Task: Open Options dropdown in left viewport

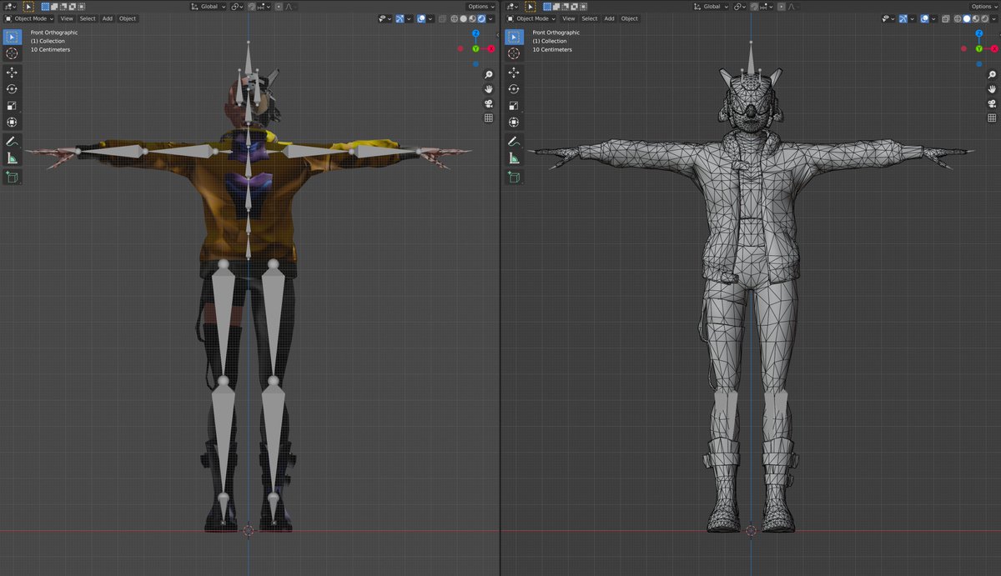Action: 481,7
